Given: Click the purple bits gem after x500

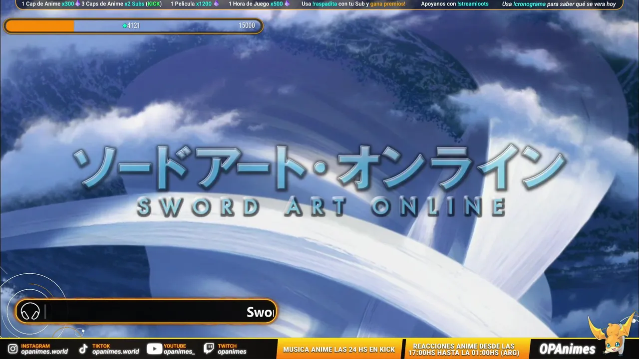Looking at the screenshot, I should point(287,4).
